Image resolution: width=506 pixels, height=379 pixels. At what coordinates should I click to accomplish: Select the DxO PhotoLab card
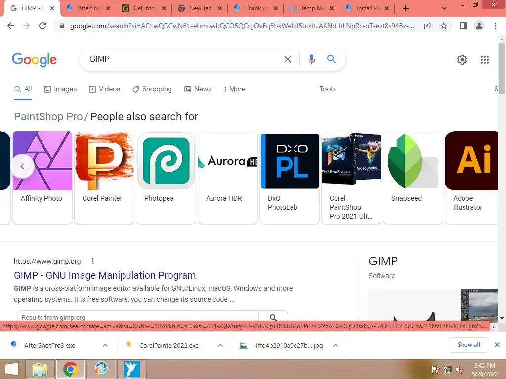click(290, 177)
